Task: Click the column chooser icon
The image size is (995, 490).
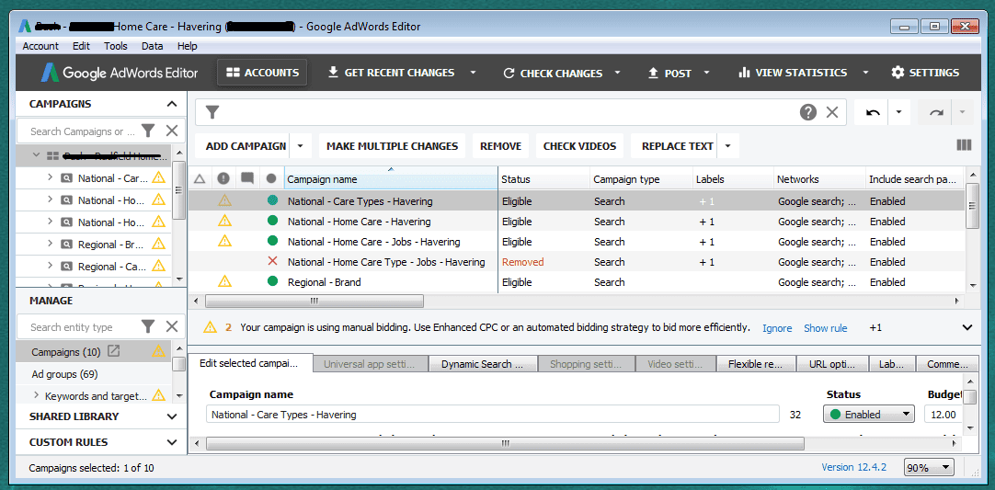Action: pyautogui.click(x=964, y=145)
